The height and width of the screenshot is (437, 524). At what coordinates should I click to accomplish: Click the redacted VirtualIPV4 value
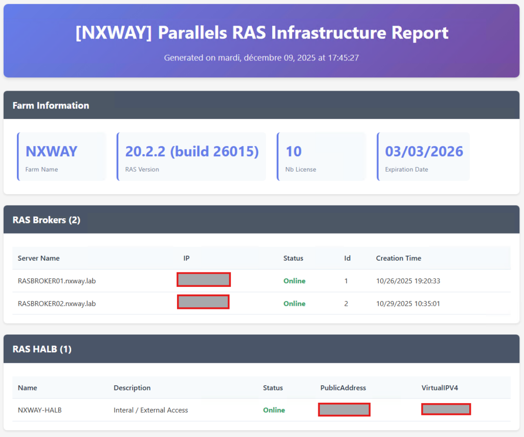coord(446,409)
